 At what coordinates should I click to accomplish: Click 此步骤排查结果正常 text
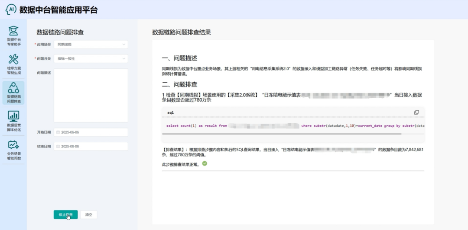pyautogui.click(x=181, y=164)
